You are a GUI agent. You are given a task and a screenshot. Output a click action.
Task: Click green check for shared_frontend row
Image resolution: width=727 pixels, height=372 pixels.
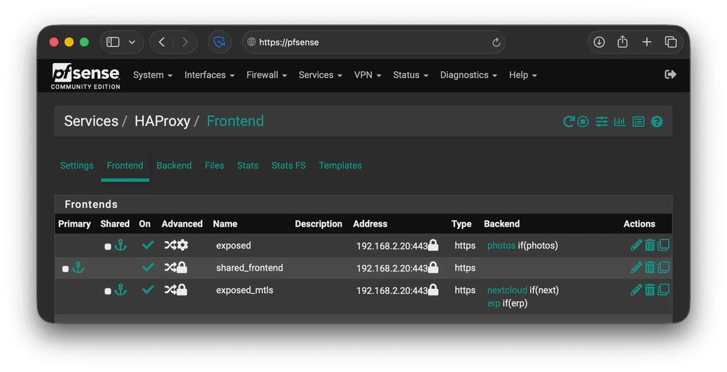coord(148,267)
